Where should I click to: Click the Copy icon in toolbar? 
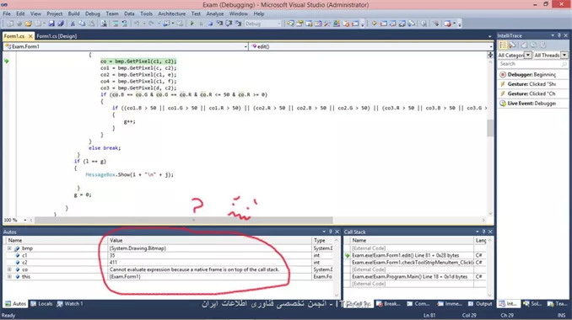pos(82,24)
